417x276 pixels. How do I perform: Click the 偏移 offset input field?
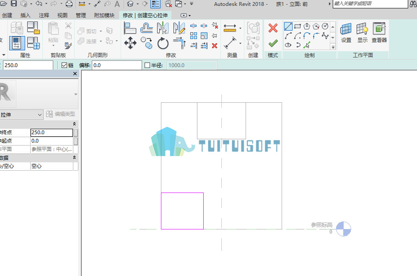[117, 65]
